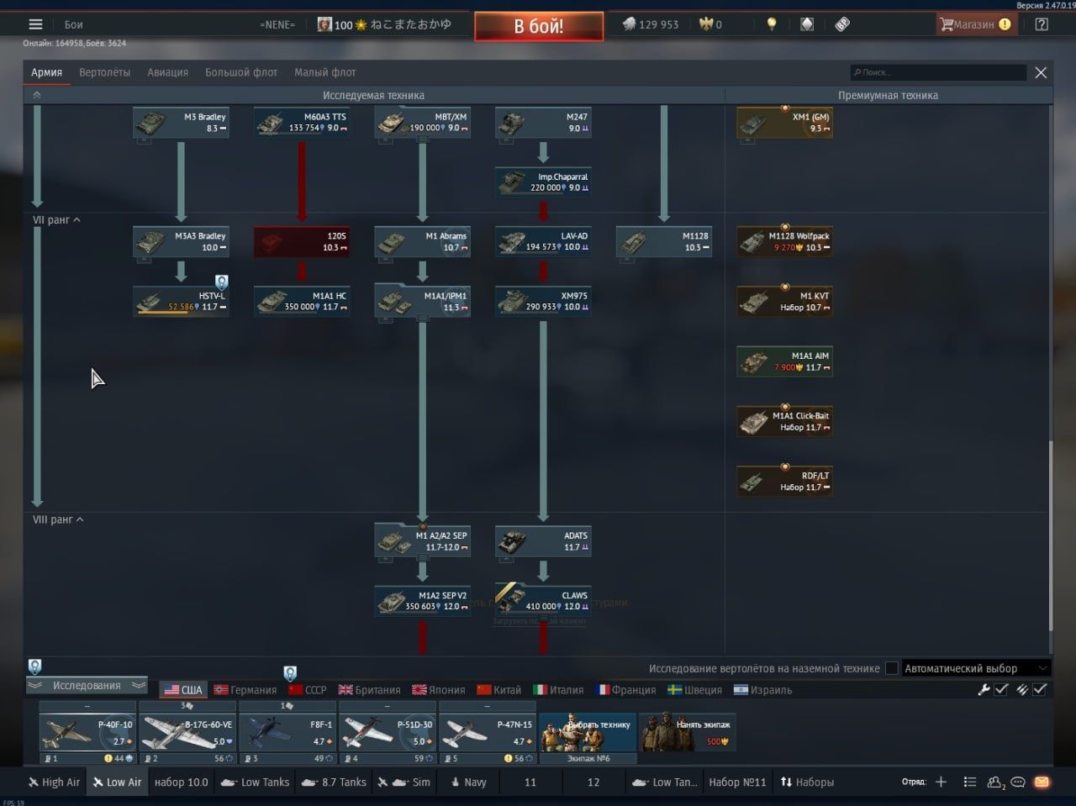
Task: Start battle with В бой! button
Action: (539, 26)
